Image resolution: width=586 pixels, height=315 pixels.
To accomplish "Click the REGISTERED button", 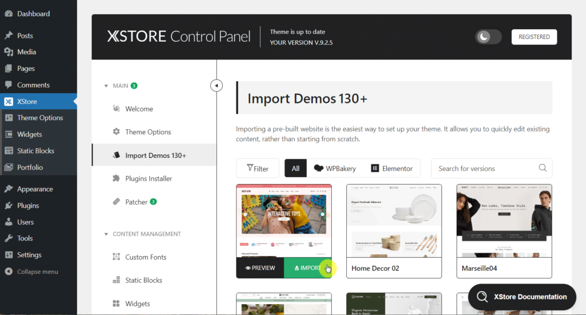I will (x=534, y=37).
